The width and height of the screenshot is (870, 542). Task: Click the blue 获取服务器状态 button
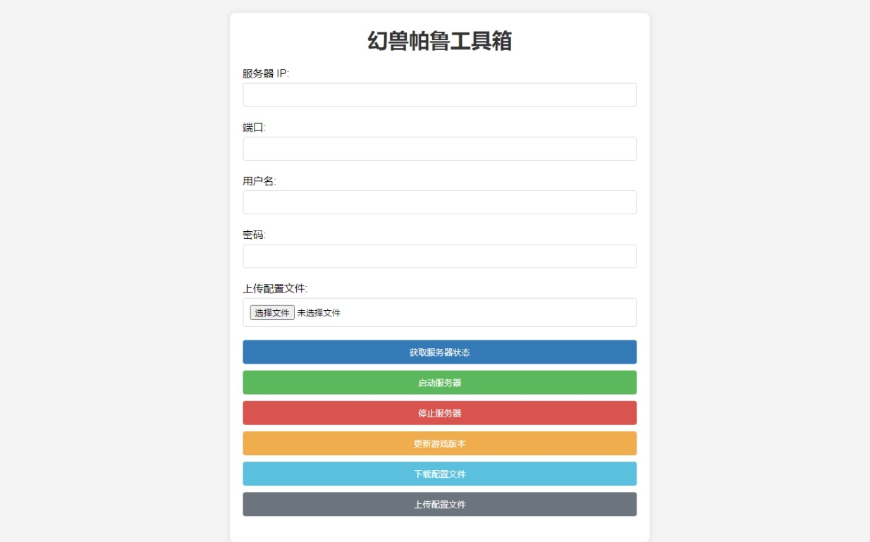439,352
